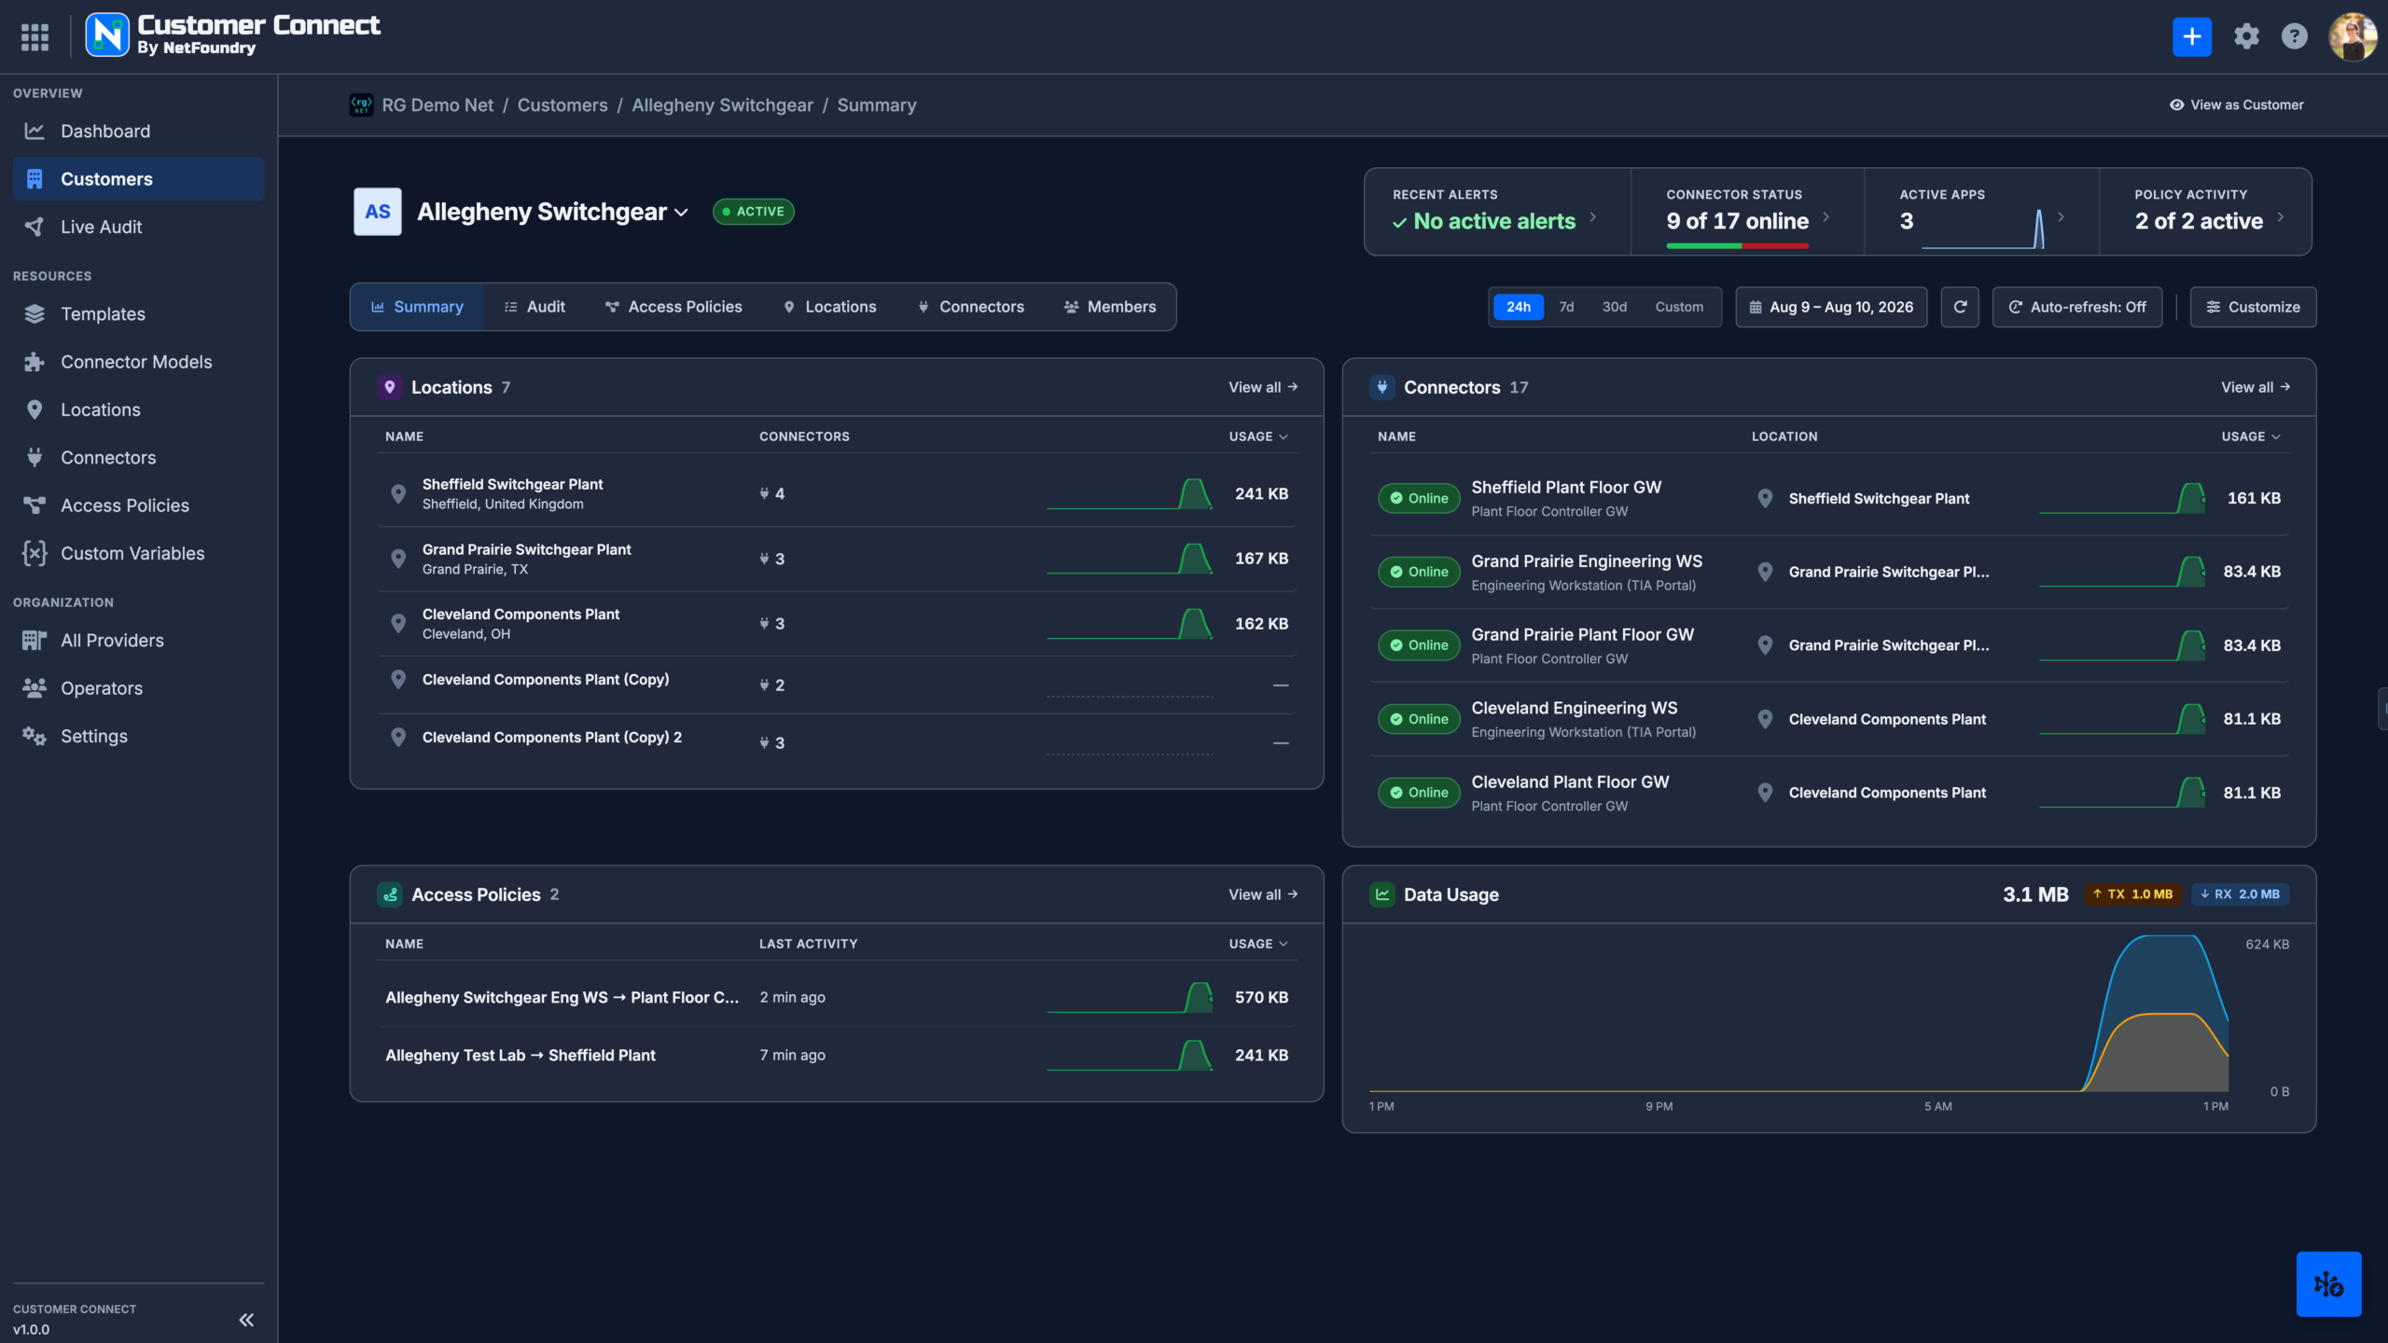Go to Dashboard in sidebar
The width and height of the screenshot is (2388, 1343).
click(138, 132)
